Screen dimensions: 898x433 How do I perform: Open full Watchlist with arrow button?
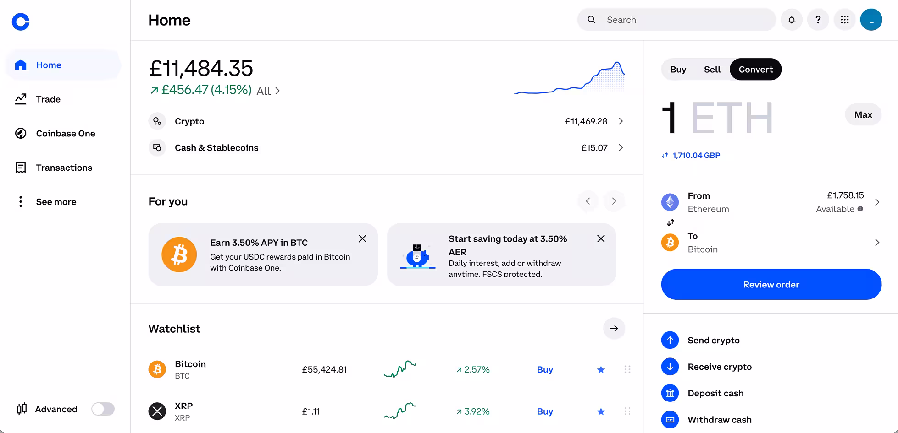(x=614, y=329)
